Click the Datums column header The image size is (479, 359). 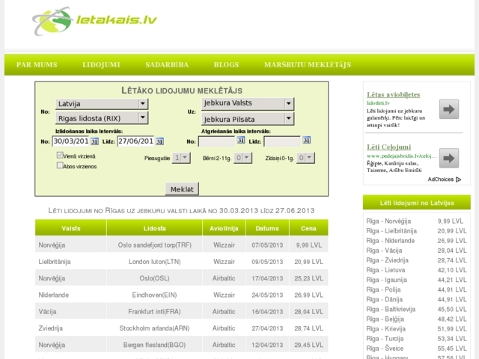coord(267,227)
